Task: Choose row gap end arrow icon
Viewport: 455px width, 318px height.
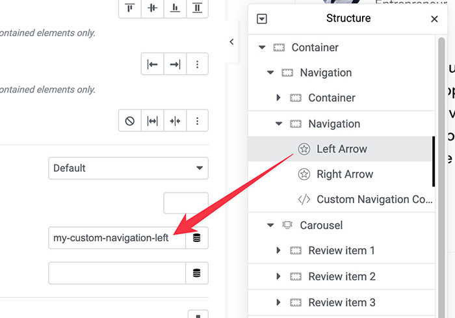Action: click(175, 64)
